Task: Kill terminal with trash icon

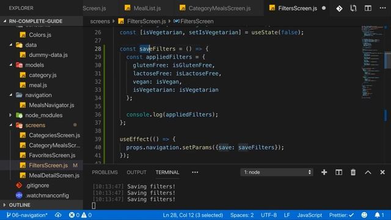Action: pyautogui.click(x=353, y=172)
